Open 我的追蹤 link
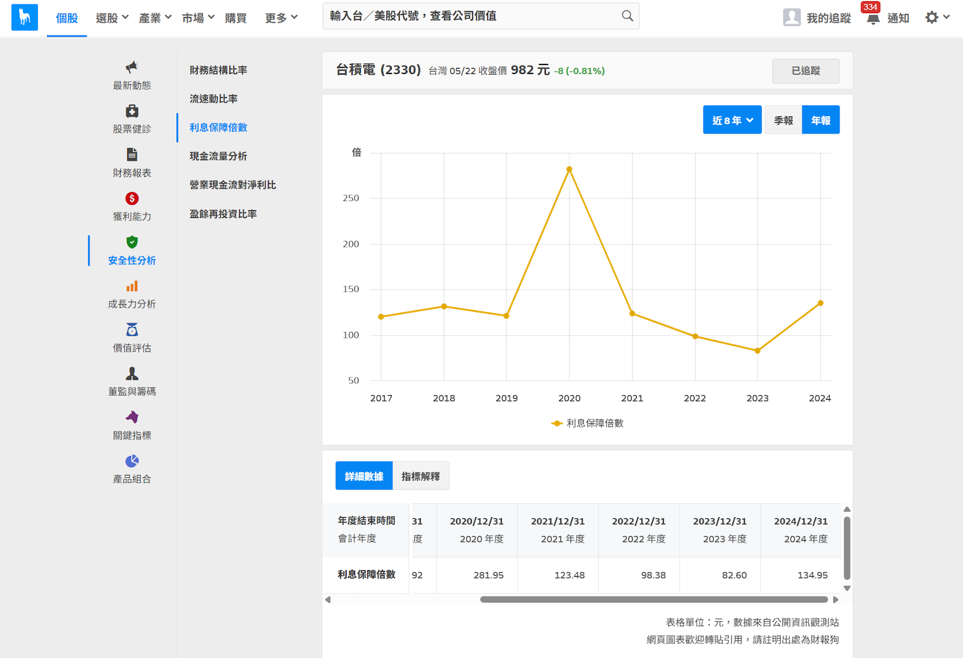963x658 pixels. click(x=829, y=18)
